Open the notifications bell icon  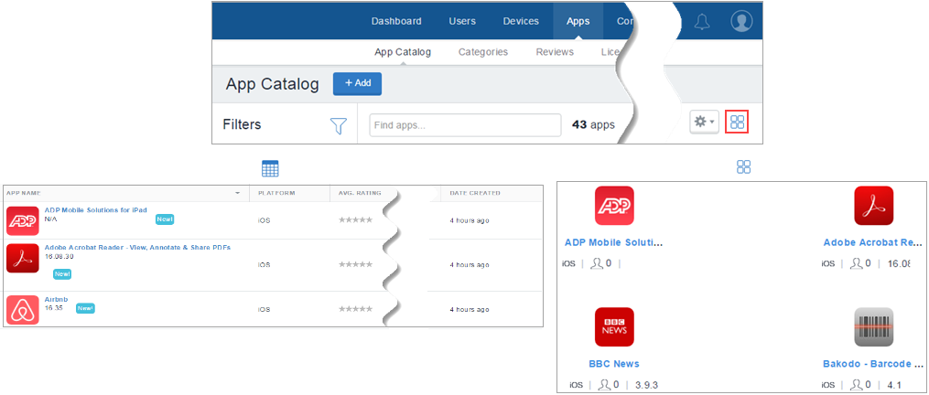tap(702, 22)
